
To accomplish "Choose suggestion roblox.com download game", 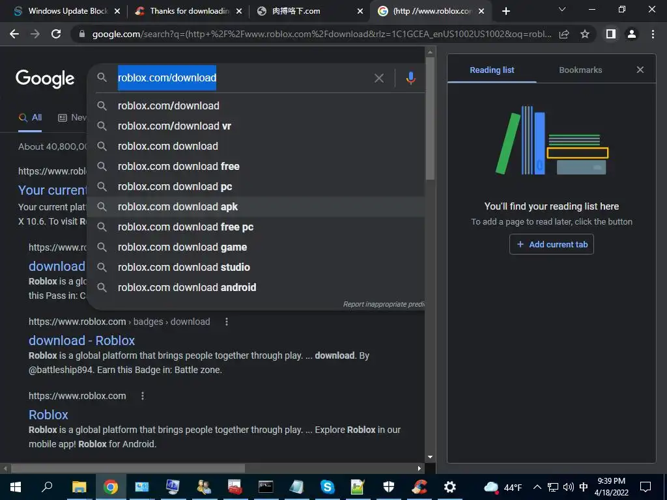I will pos(255,247).
